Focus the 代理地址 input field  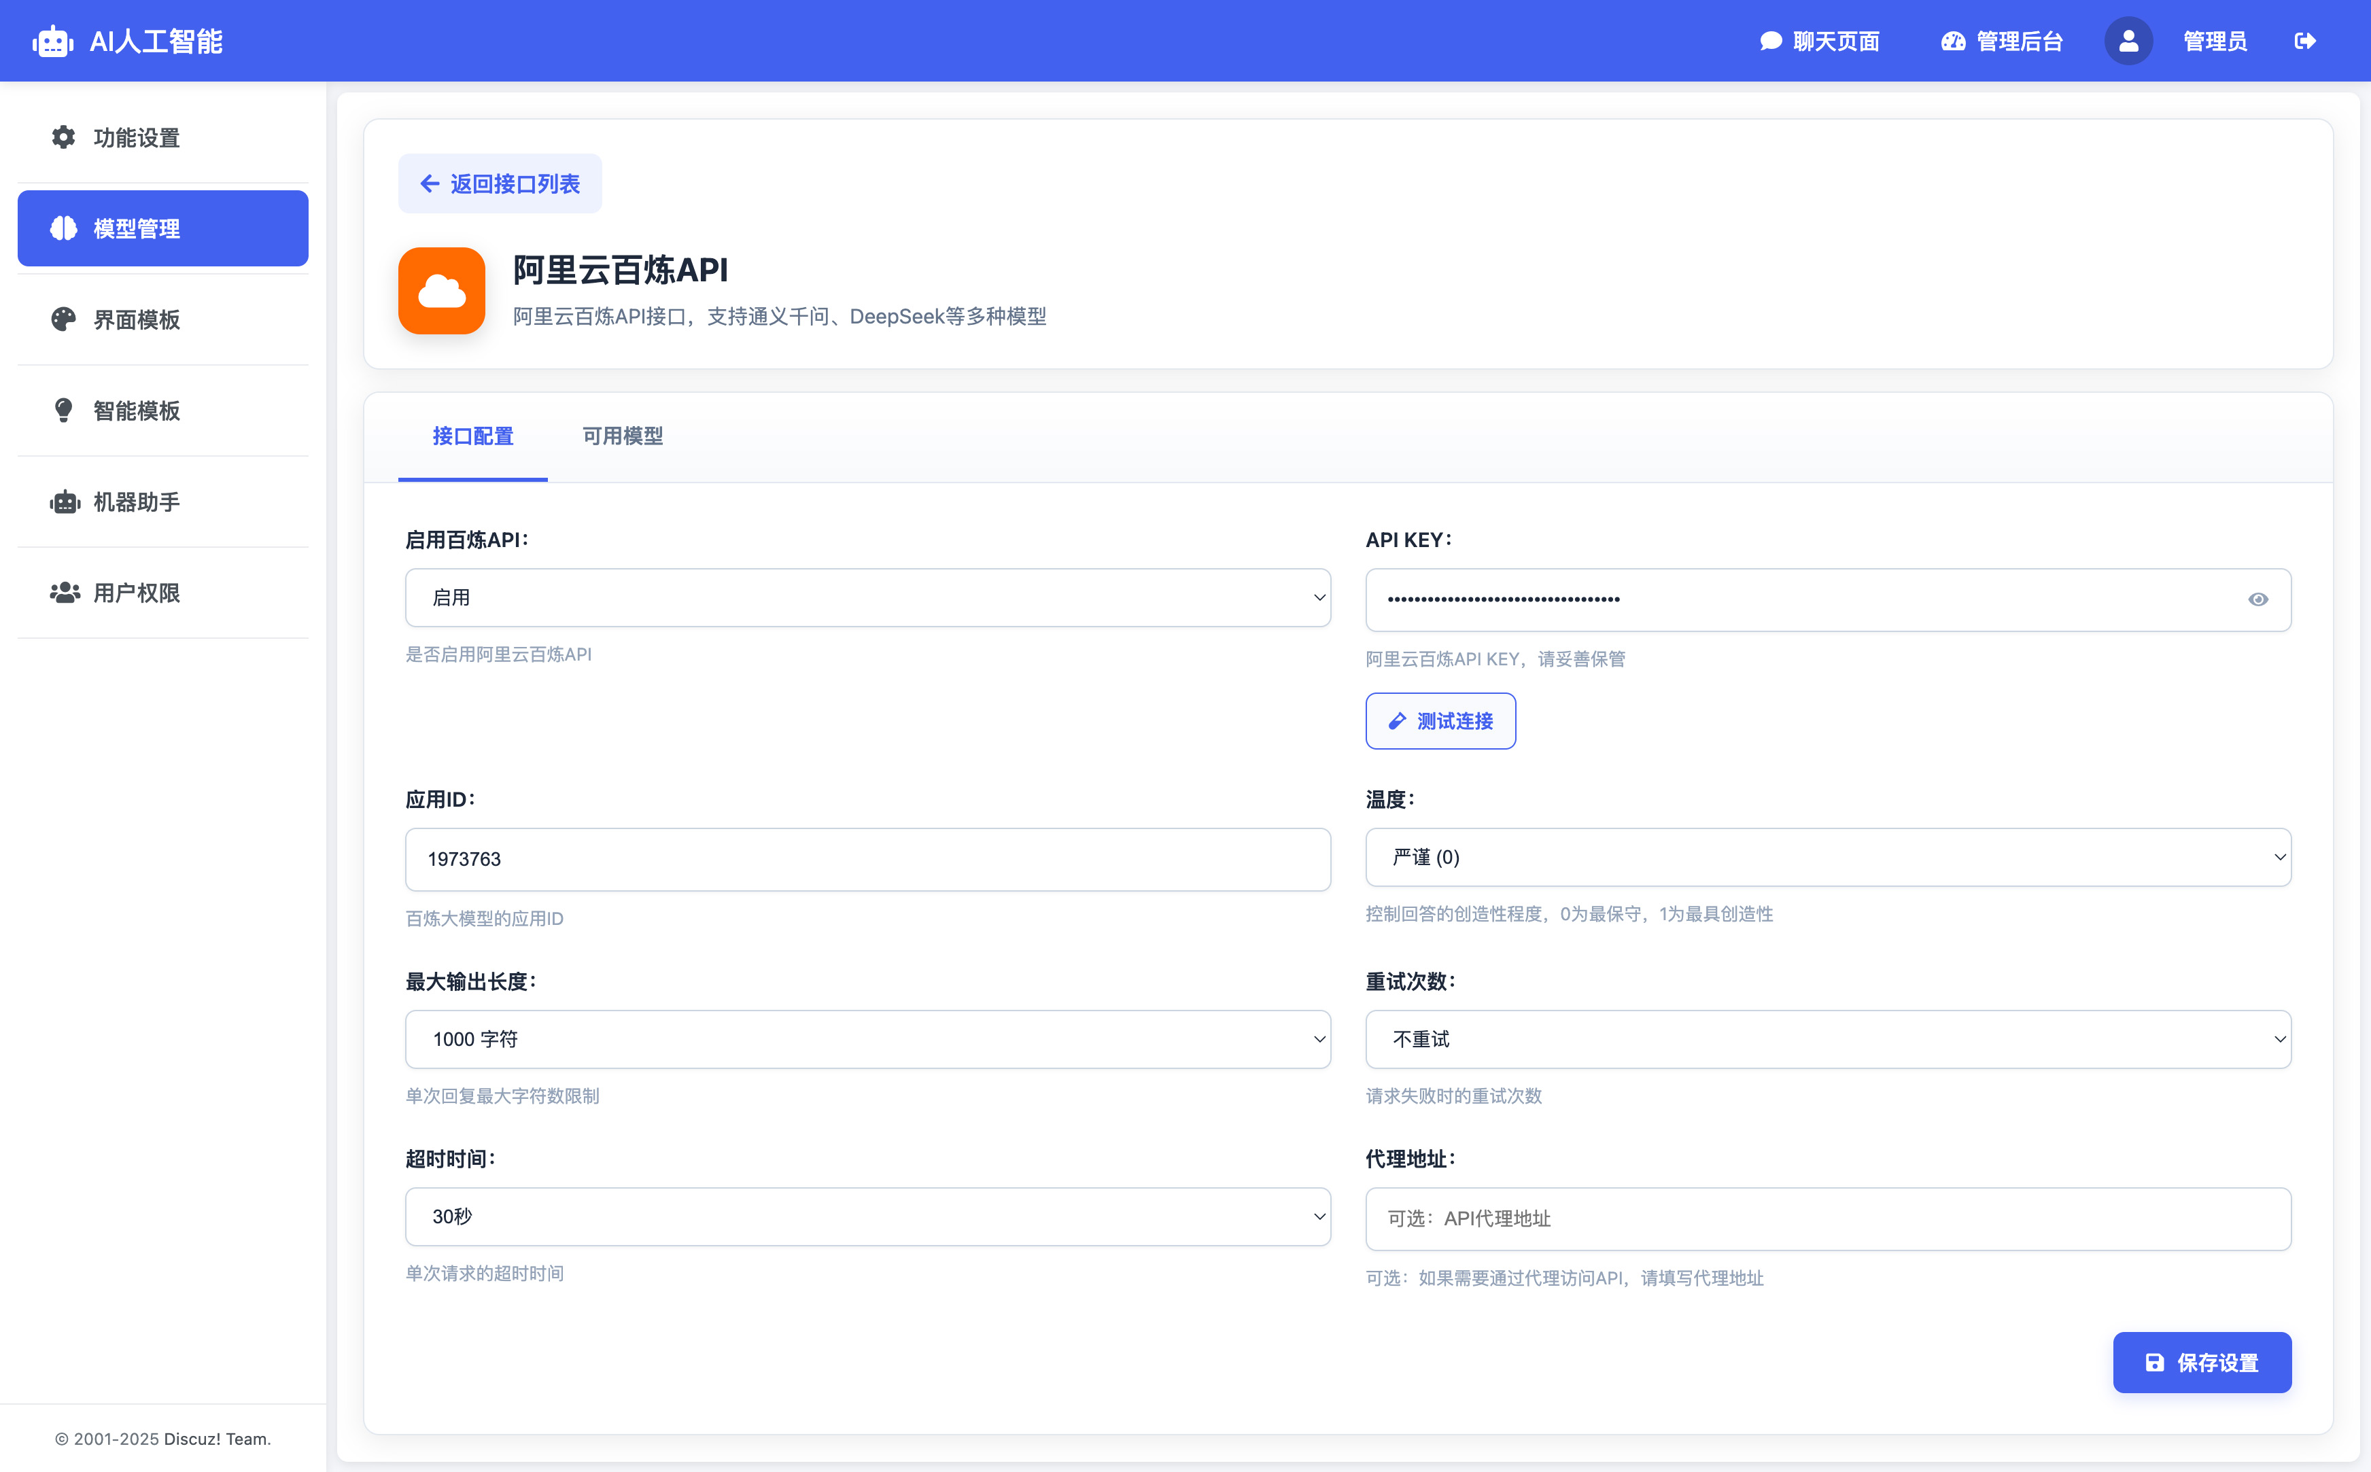(1828, 1218)
